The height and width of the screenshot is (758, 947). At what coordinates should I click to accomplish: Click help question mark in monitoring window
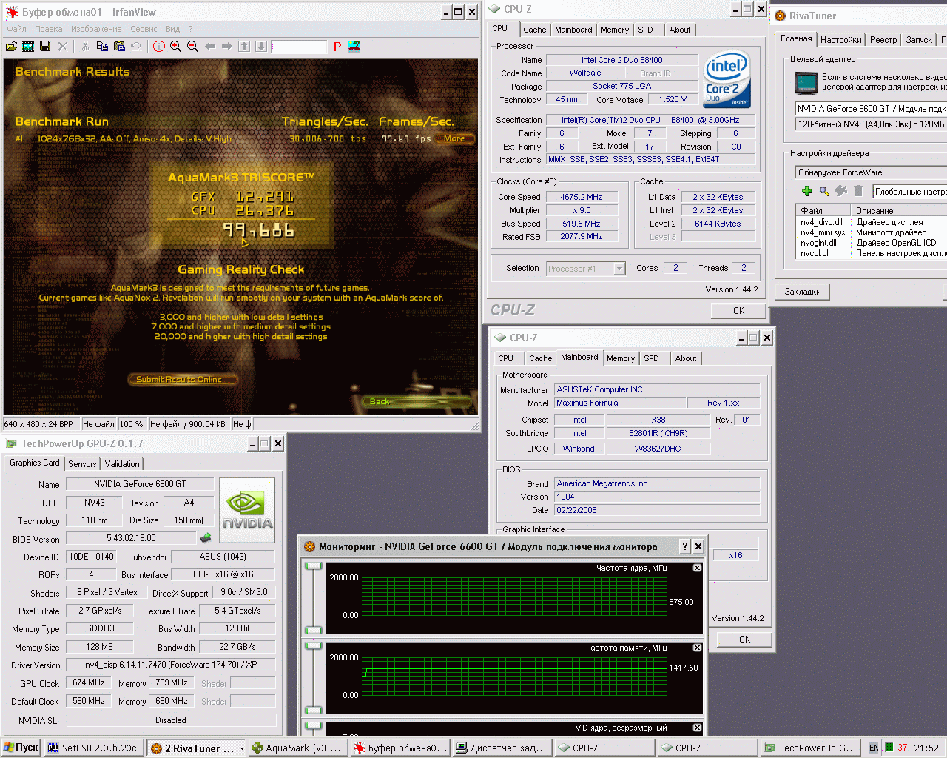(685, 546)
